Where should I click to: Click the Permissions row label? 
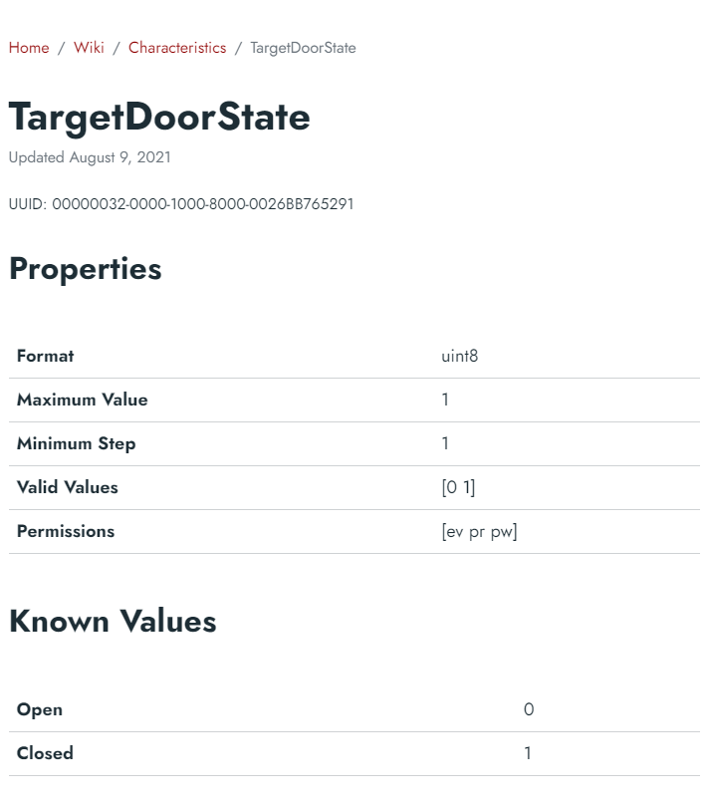tap(66, 532)
